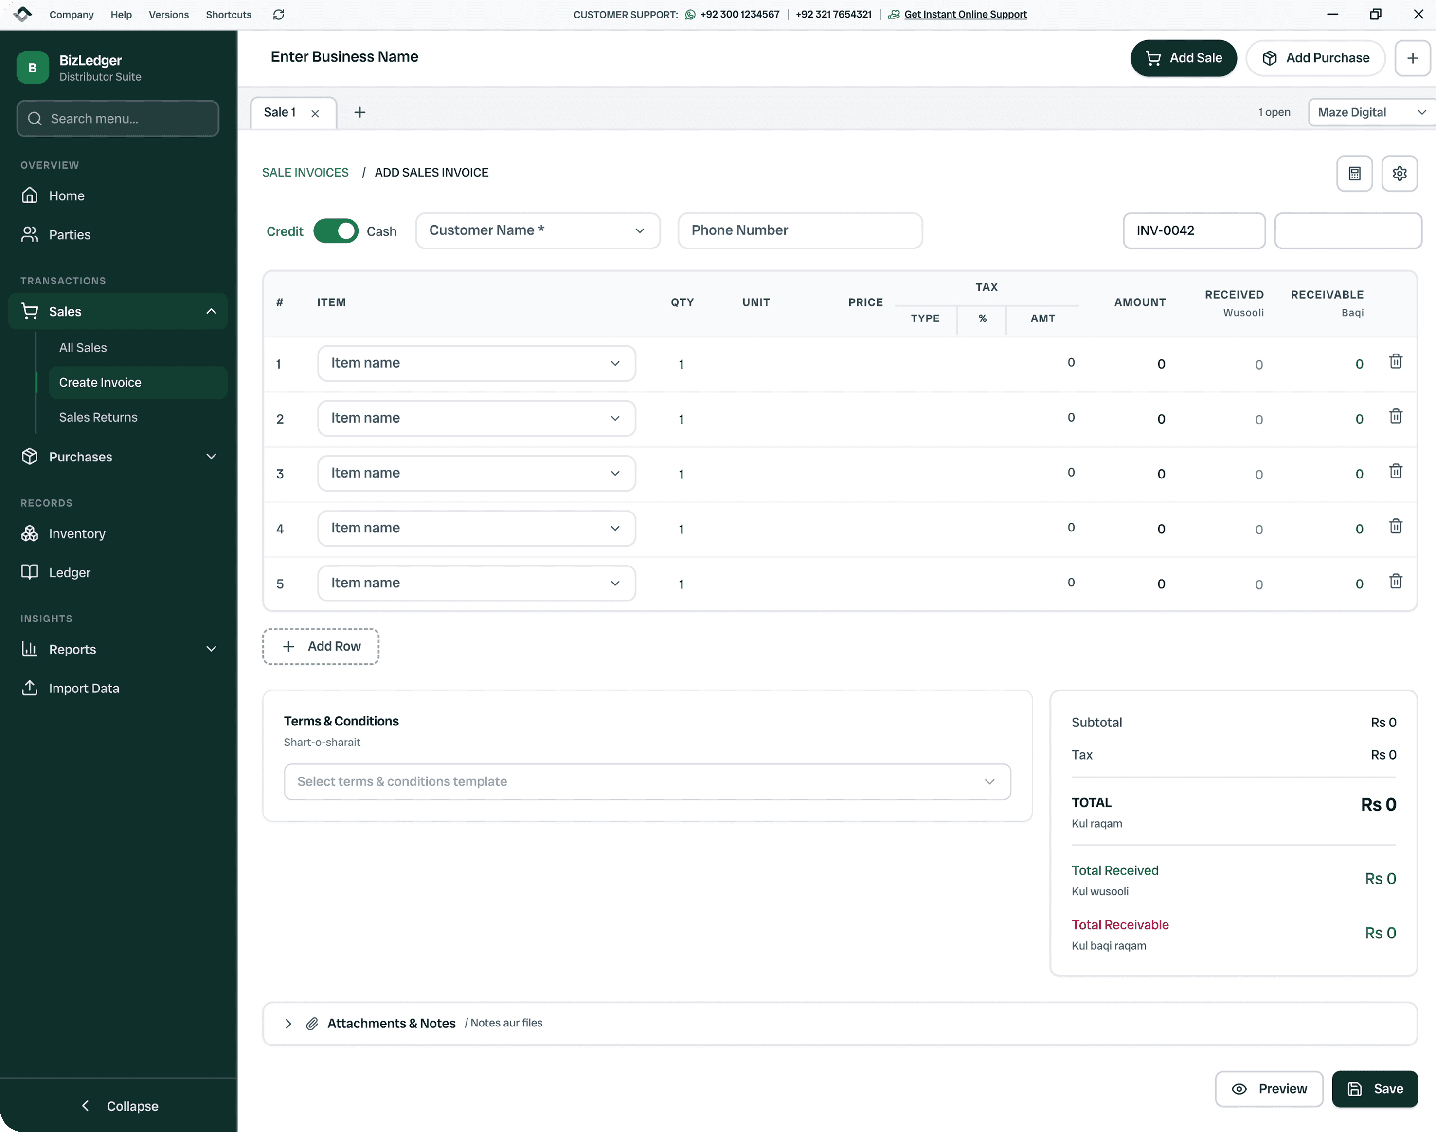Click the row 1 quantity value

coord(681,365)
